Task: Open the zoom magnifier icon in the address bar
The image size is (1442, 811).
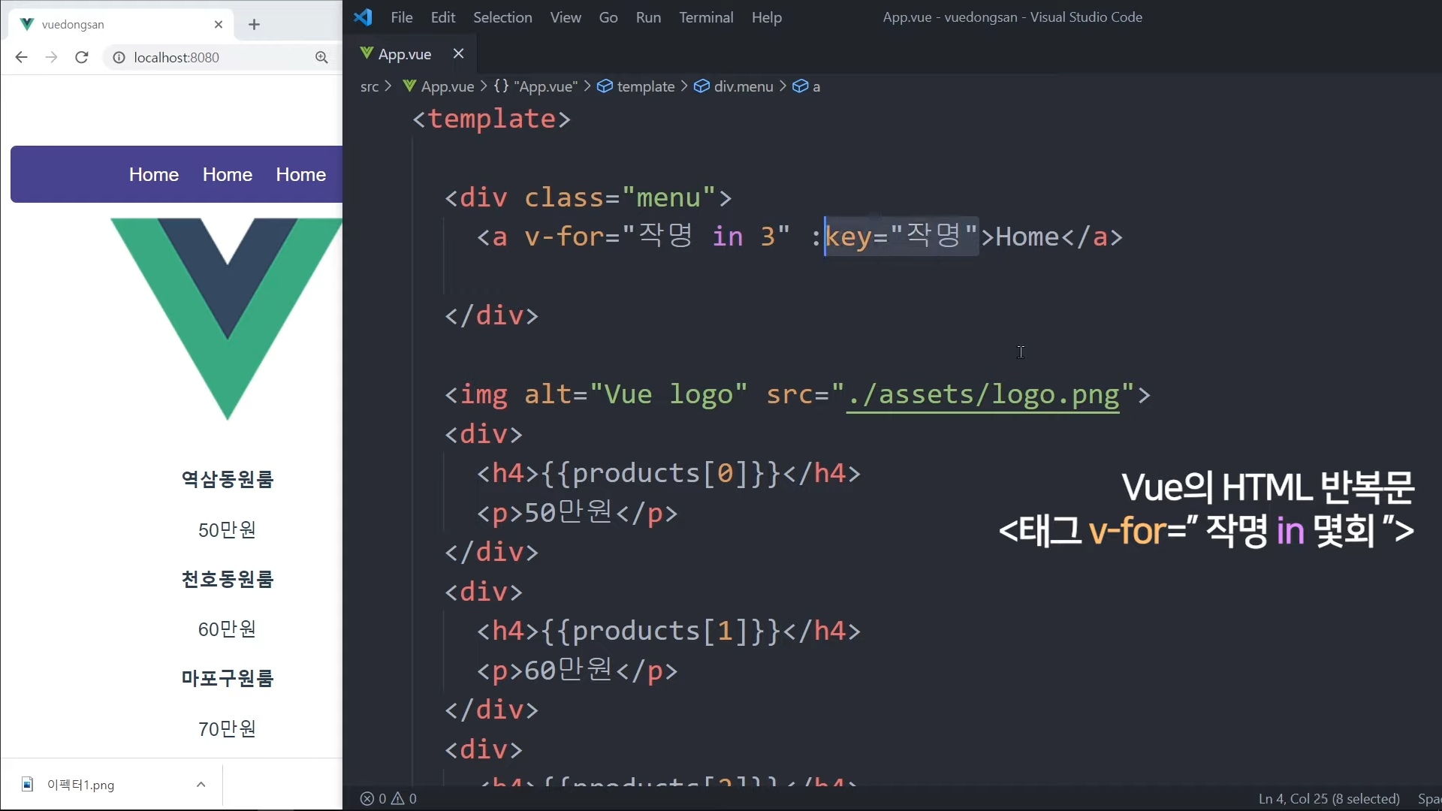Action: (x=321, y=57)
